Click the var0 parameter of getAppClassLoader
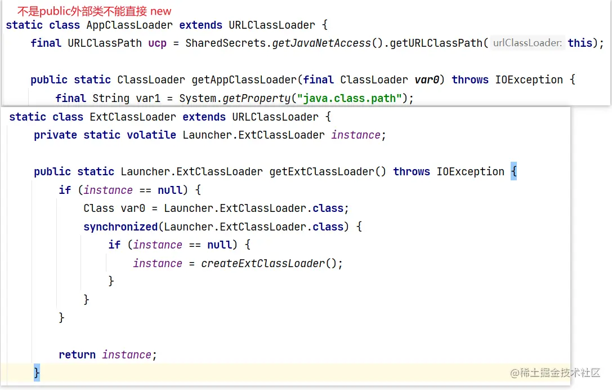 [427, 79]
